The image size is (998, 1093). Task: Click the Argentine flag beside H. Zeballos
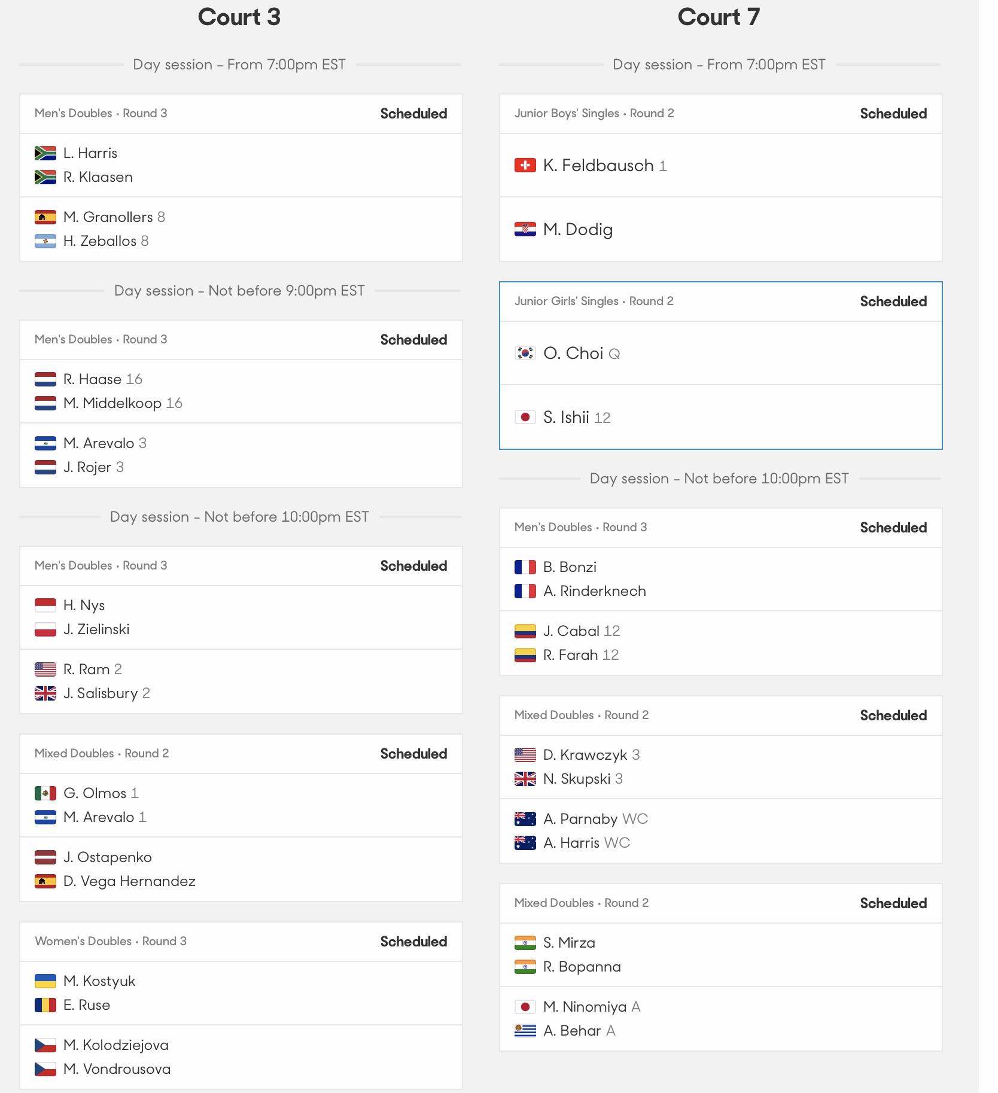coord(45,241)
